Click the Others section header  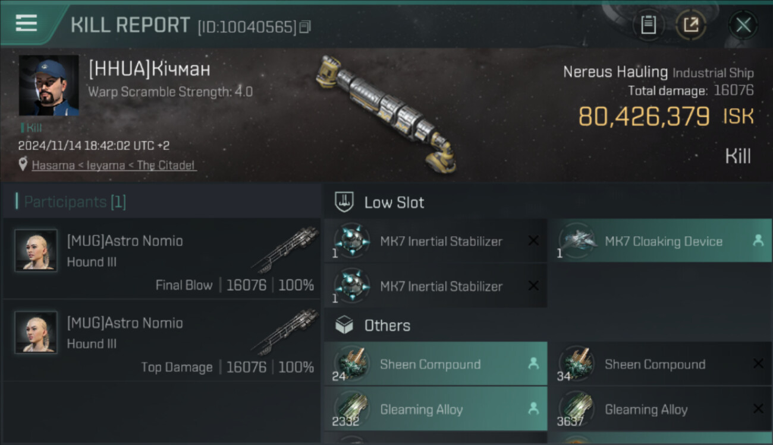tap(386, 325)
